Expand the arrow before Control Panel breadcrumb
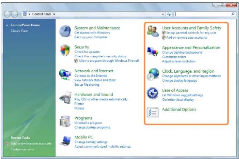 [29, 14]
